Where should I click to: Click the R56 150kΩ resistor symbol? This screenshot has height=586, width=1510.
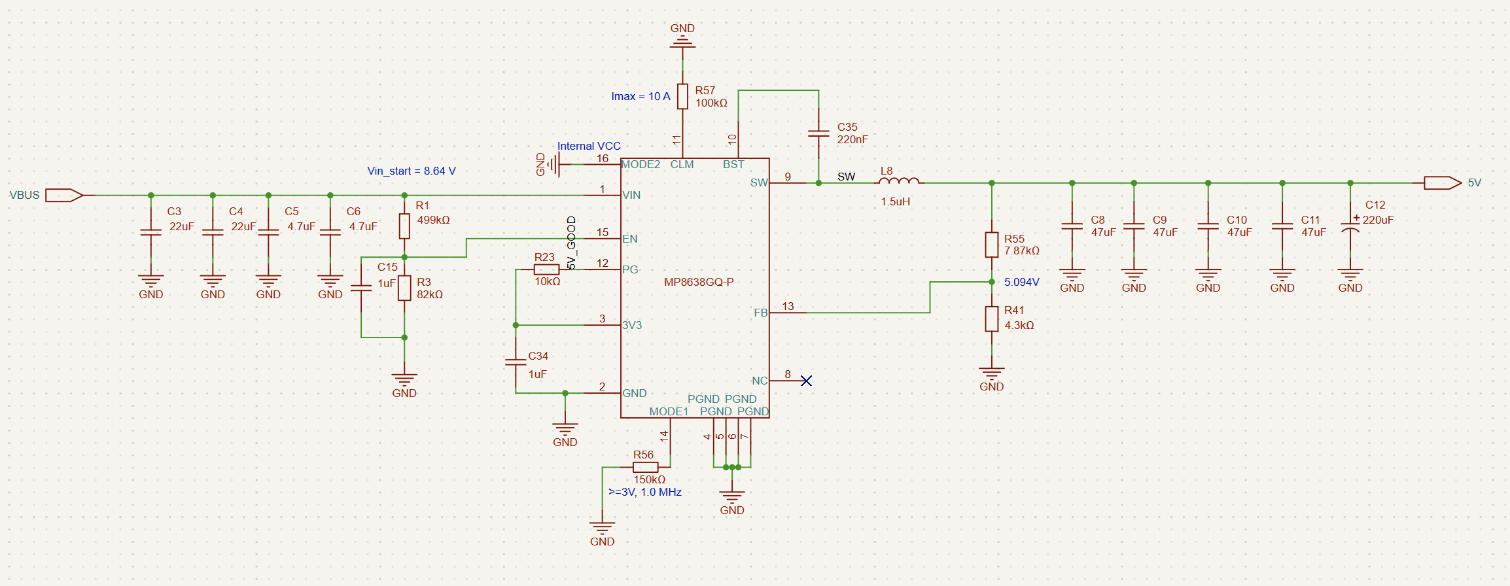click(645, 467)
